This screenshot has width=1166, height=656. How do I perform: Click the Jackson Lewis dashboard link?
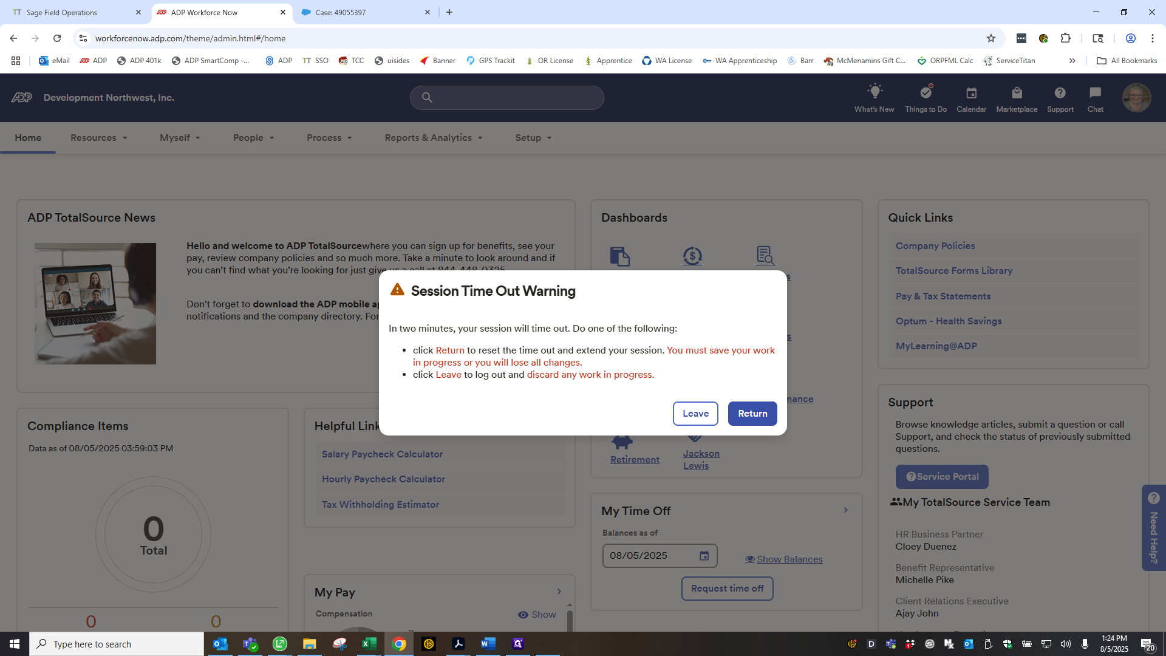pyautogui.click(x=701, y=460)
